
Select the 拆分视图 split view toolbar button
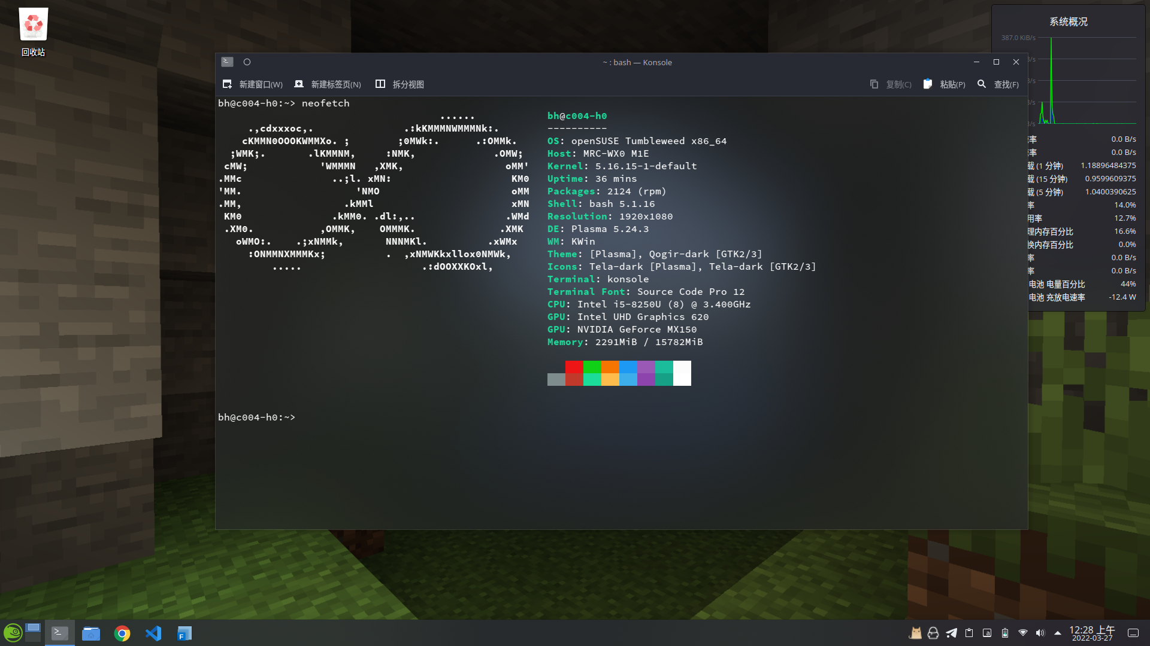click(400, 84)
